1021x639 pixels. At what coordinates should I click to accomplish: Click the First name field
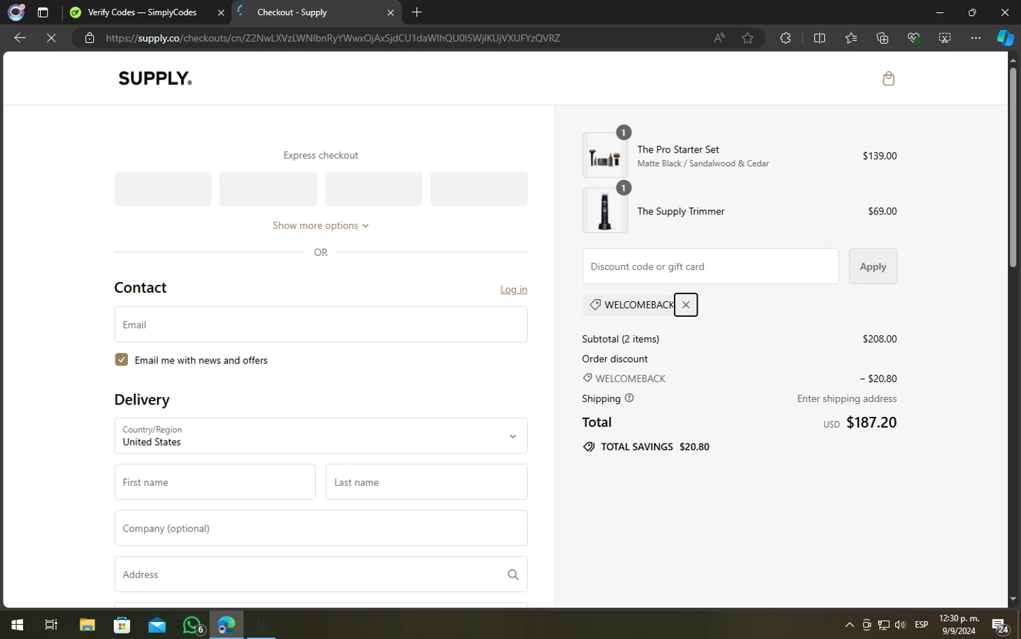pyautogui.click(x=215, y=482)
